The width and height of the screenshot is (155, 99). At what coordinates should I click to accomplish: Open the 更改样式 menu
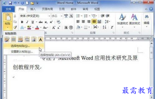(135, 21)
